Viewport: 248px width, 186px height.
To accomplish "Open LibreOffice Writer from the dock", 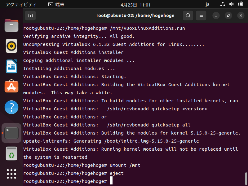I will pyautogui.click(x=11, y=66).
